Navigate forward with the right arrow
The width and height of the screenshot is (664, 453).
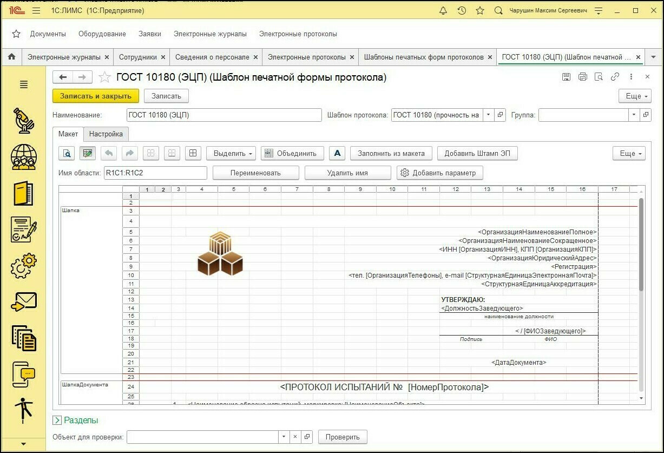[81, 77]
